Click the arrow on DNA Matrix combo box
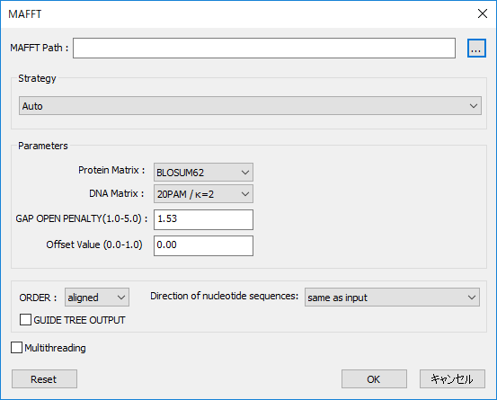The width and height of the screenshot is (497, 400). click(245, 194)
